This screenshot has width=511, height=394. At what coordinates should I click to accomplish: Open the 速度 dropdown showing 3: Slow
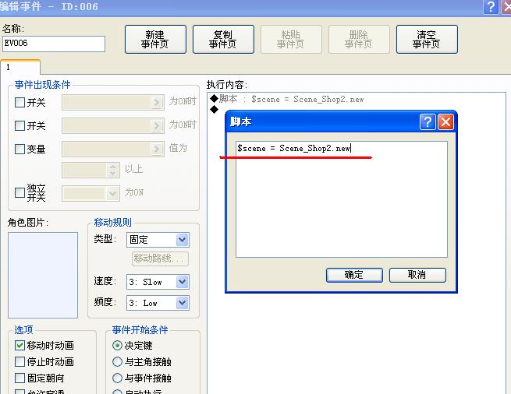click(182, 282)
